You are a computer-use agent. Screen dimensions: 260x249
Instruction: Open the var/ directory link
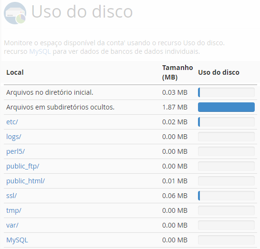coord(12,225)
